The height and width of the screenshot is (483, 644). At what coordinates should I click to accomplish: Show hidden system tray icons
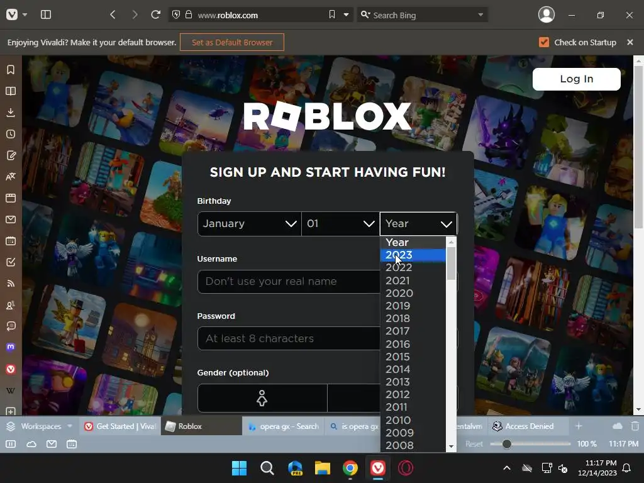coord(507,468)
